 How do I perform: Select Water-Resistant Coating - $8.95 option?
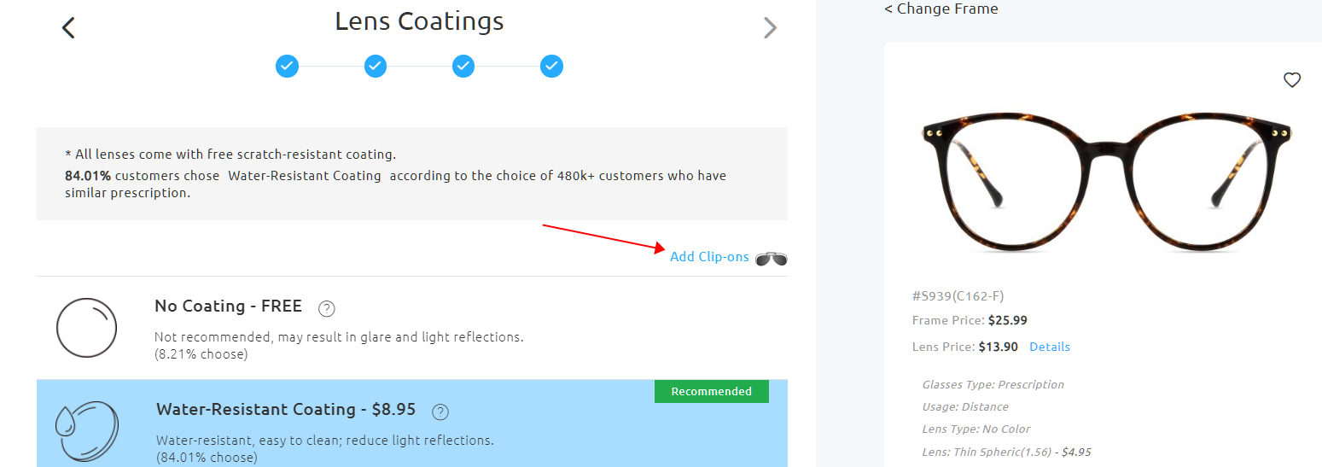click(286, 410)
